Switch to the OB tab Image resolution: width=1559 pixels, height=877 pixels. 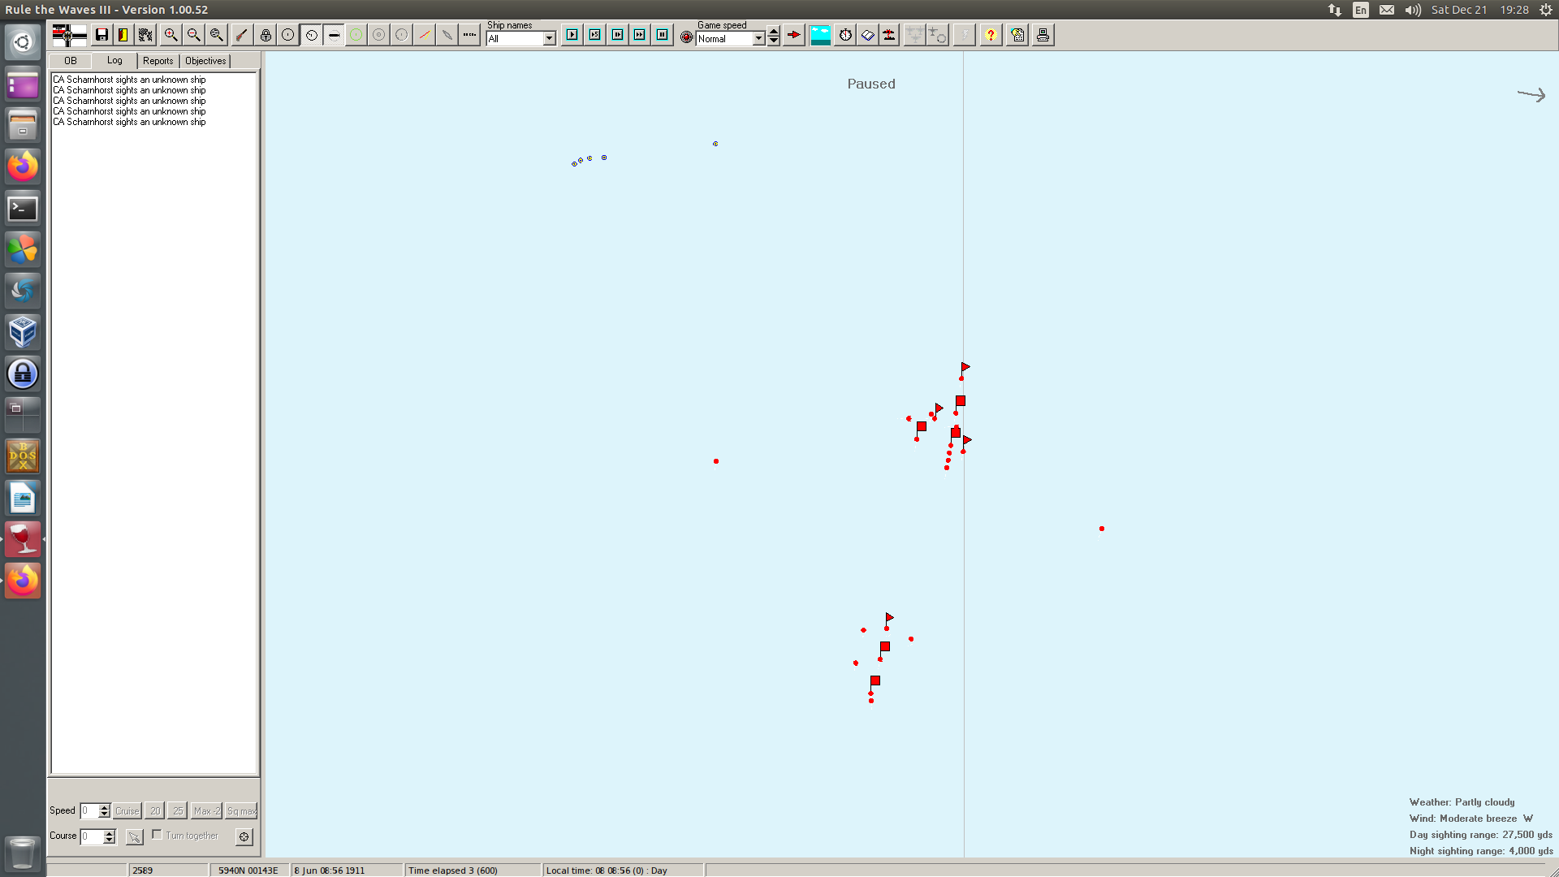pos(71,61)
